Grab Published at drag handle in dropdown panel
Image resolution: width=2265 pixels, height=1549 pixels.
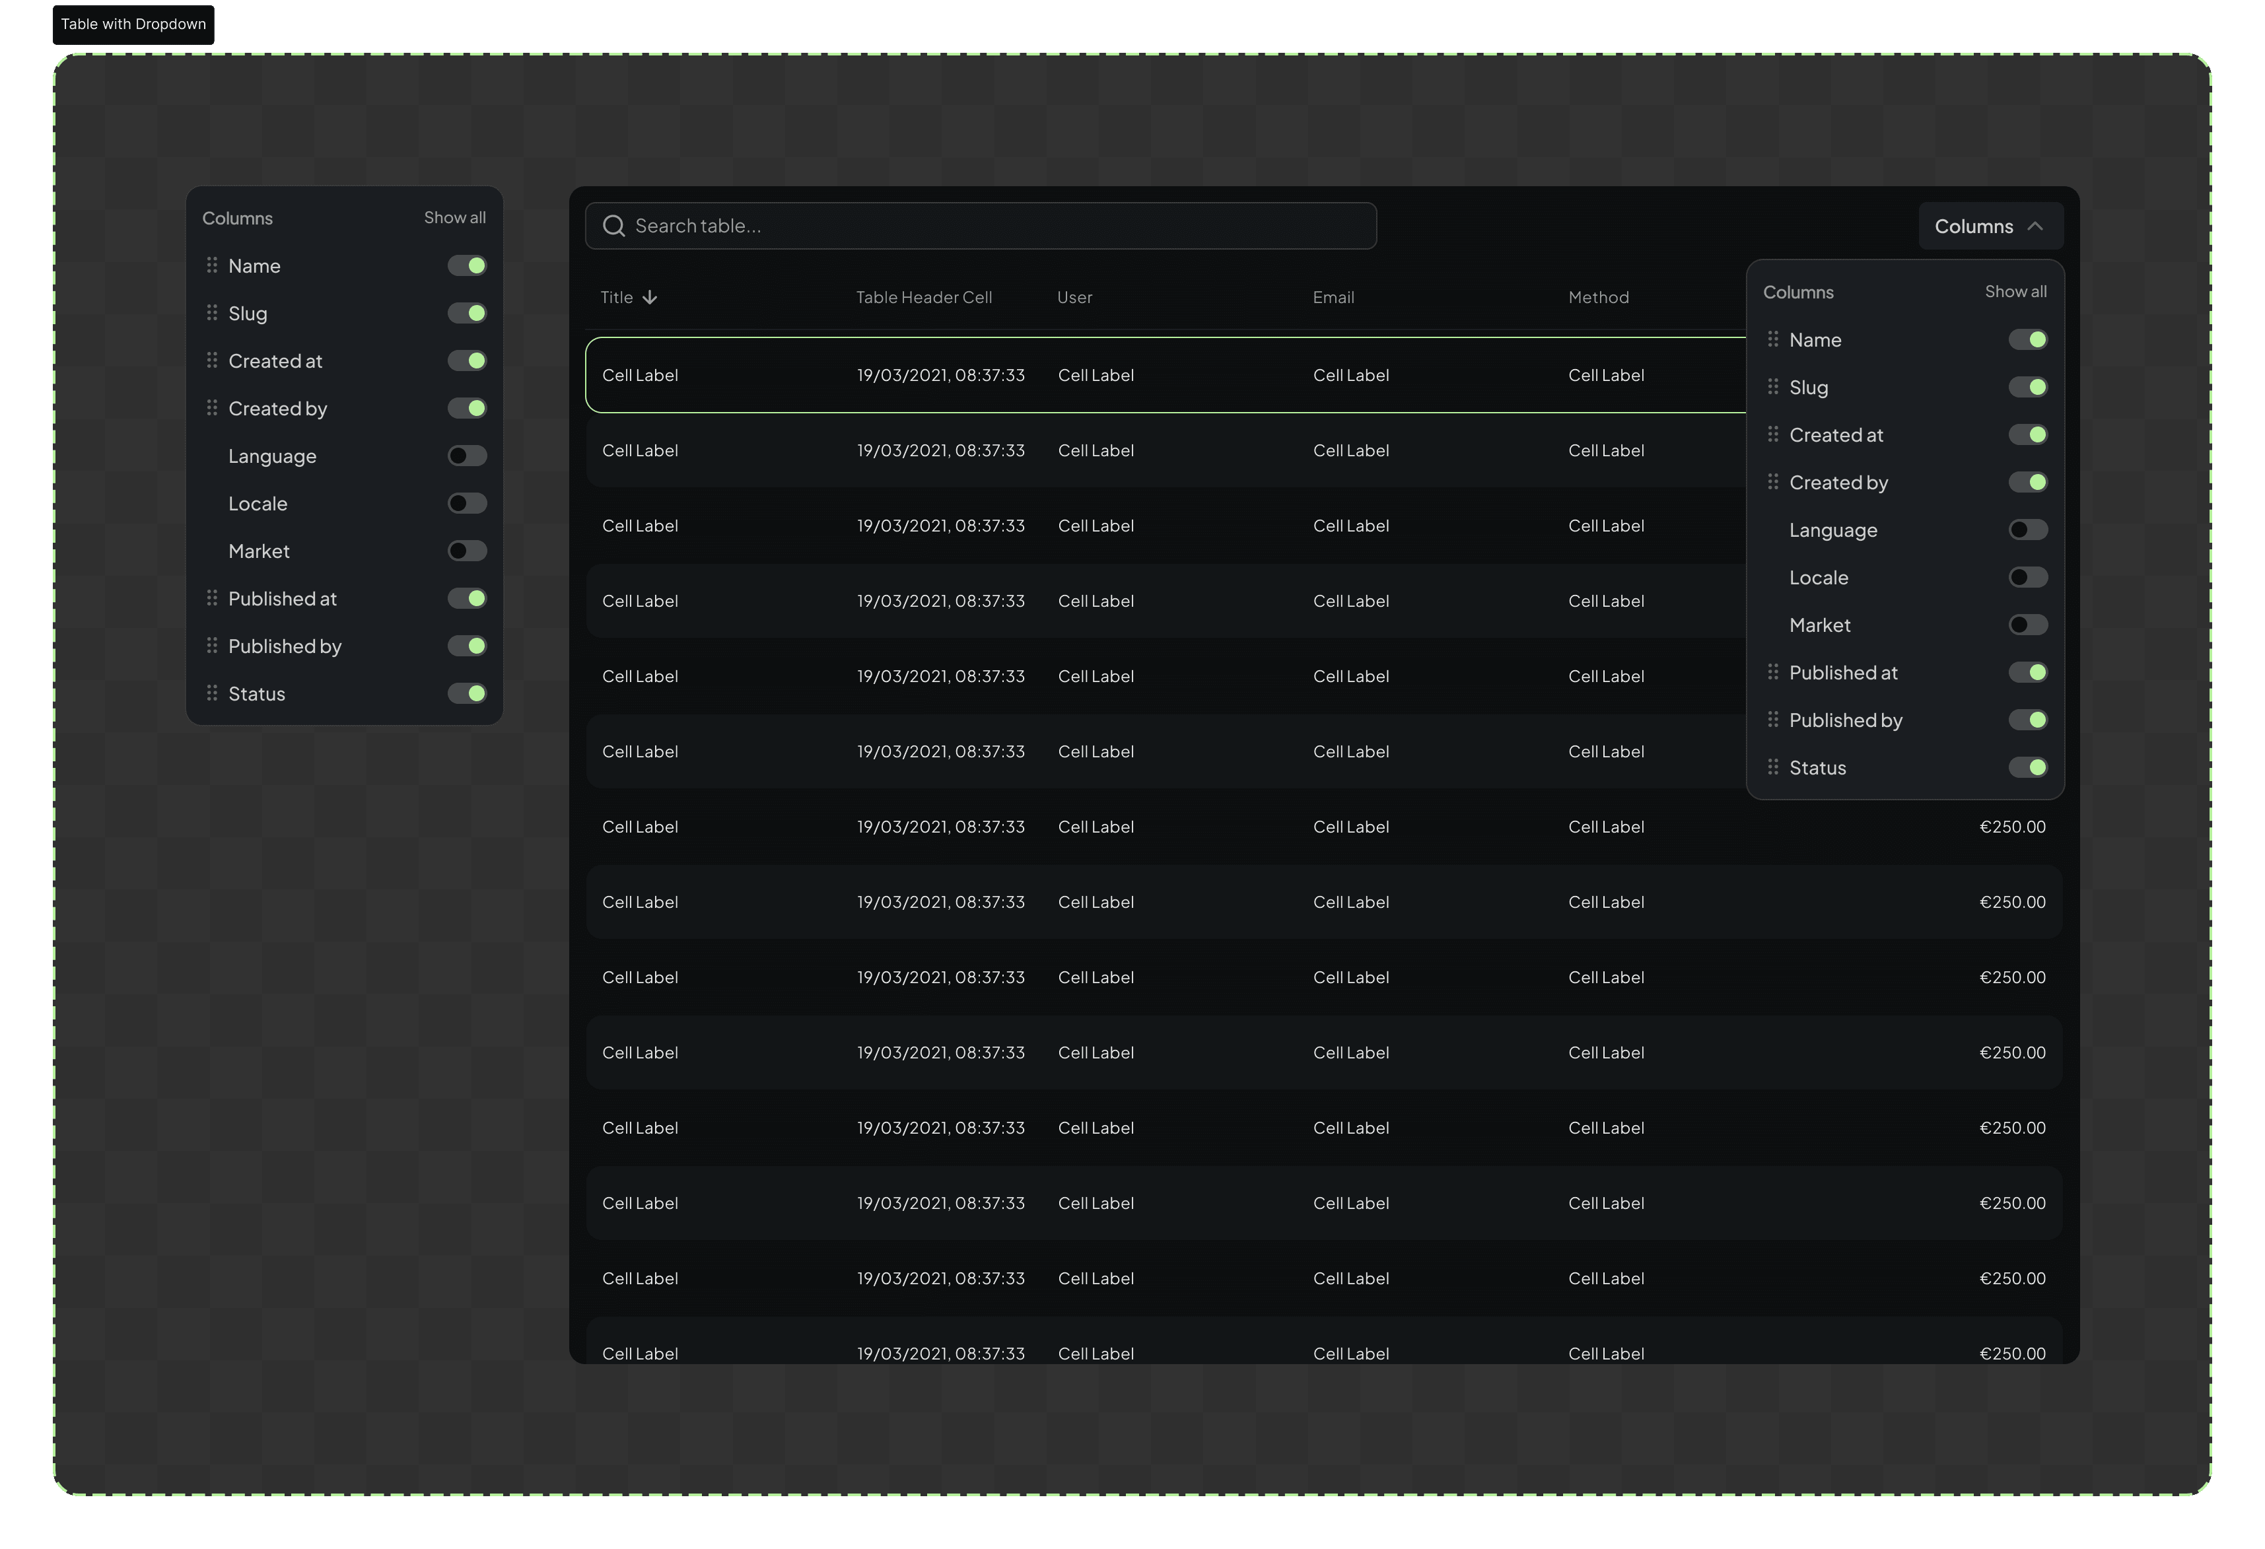1773,672
